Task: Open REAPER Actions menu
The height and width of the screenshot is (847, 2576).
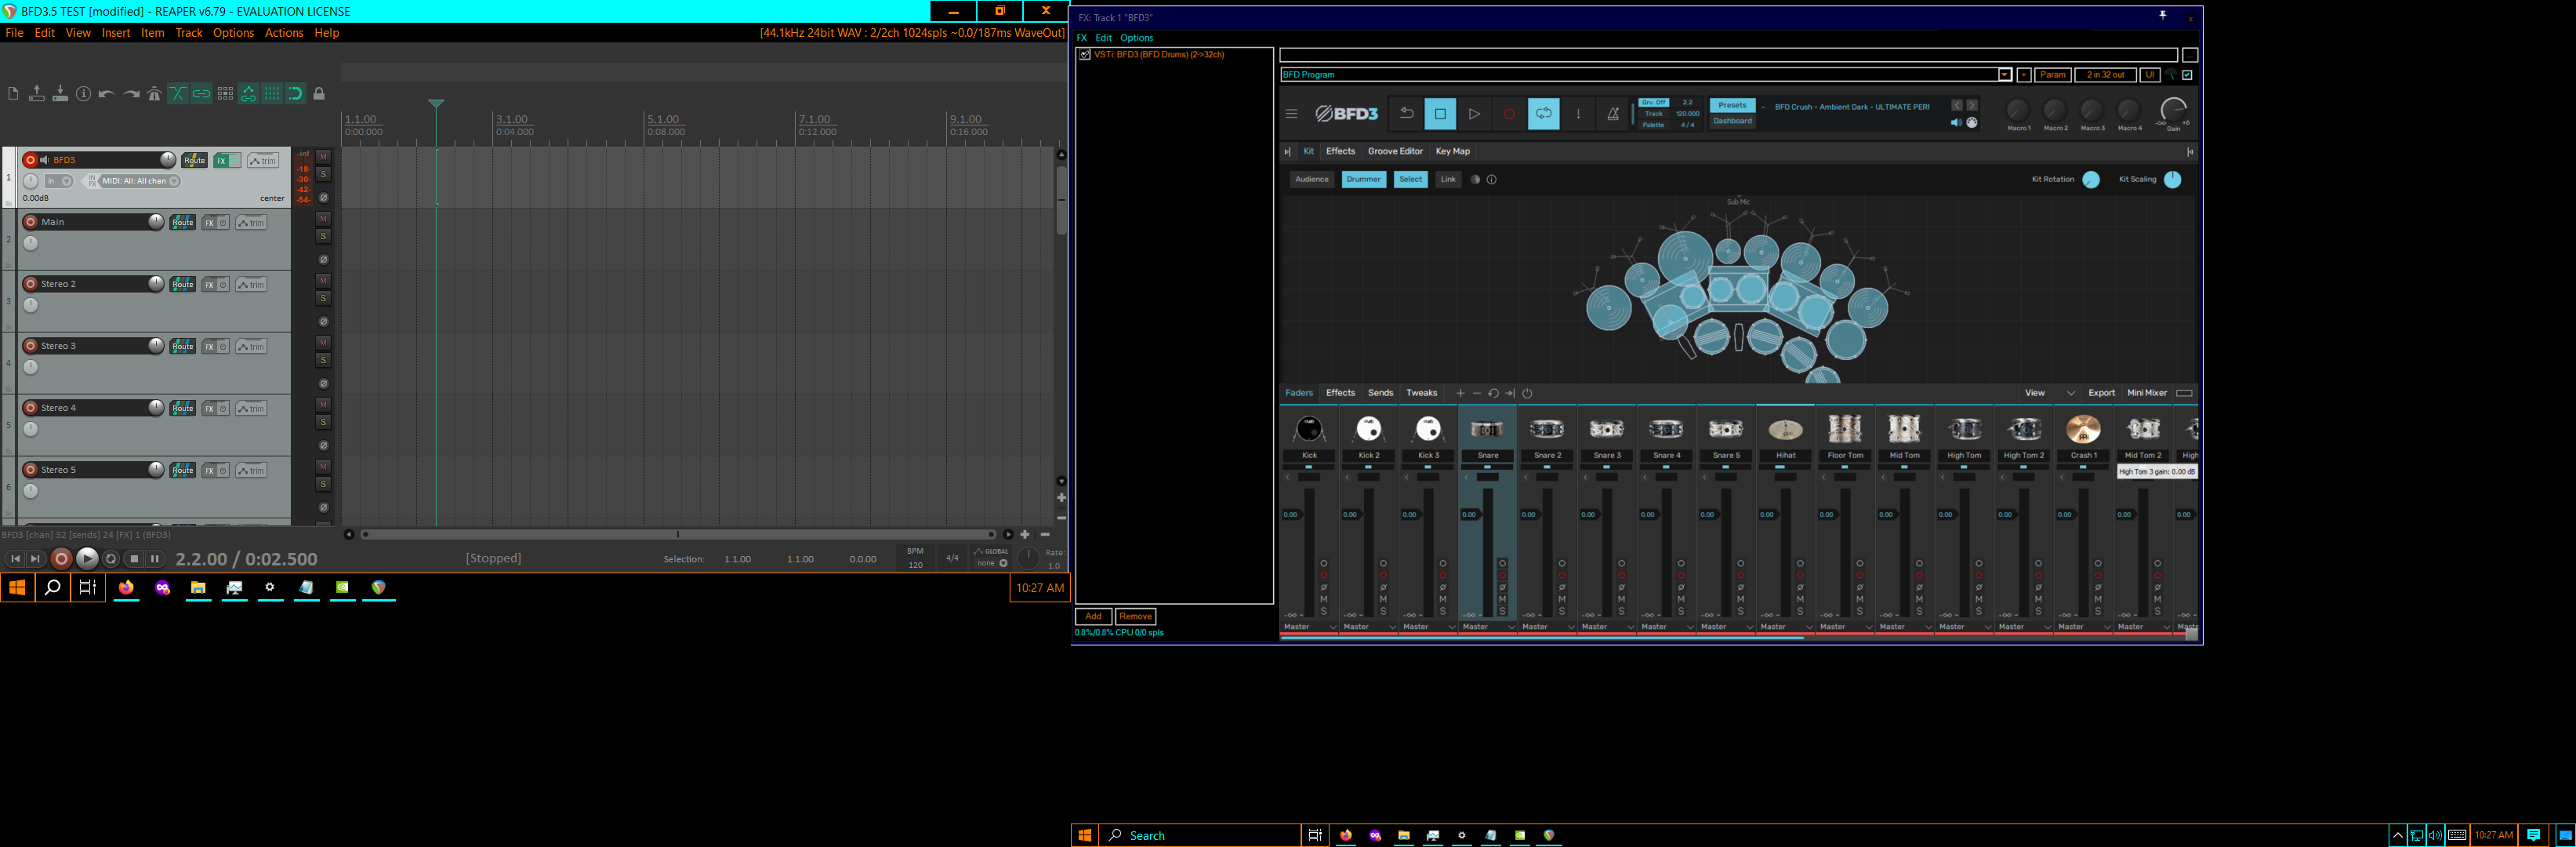Action: pos(284,33)
